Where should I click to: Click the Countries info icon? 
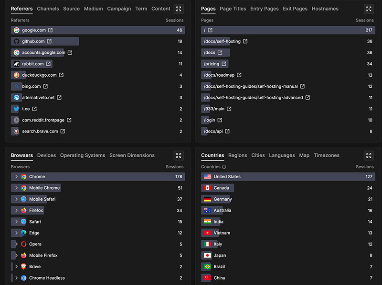(224, 167)
